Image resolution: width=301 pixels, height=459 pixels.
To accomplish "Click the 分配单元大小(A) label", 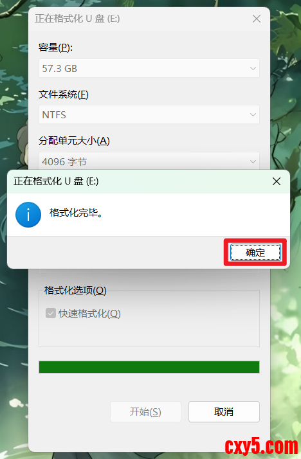I will point(74,141).
